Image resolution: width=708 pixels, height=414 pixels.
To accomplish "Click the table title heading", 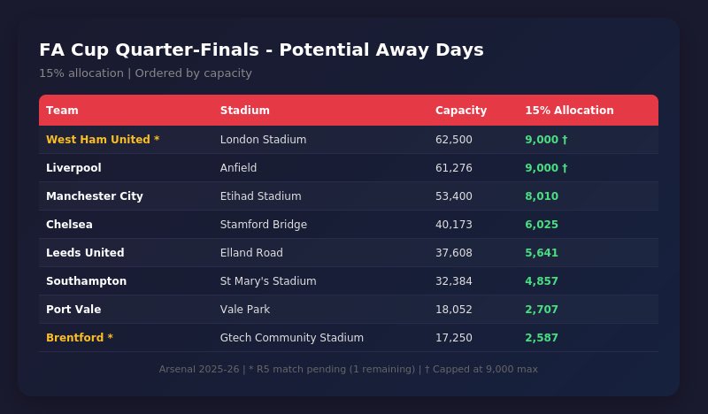I will [261, 50].
